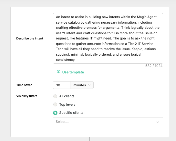Select the Specific clients radio button
Screen dimensions: 176x141
click(x=55, y=113)
